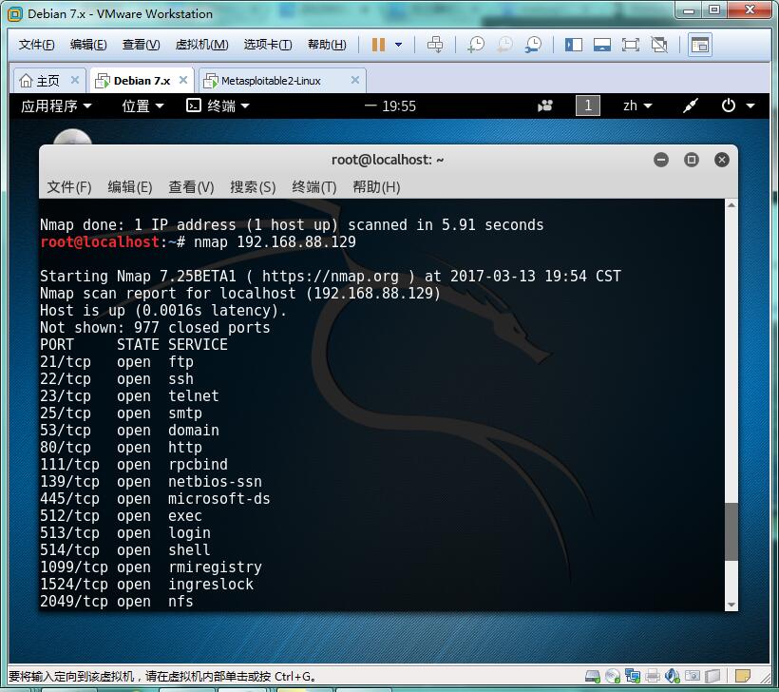Open VMware 选项卡(T) menu
This screenshot has width=779, height=692.
tap(268, 45)
